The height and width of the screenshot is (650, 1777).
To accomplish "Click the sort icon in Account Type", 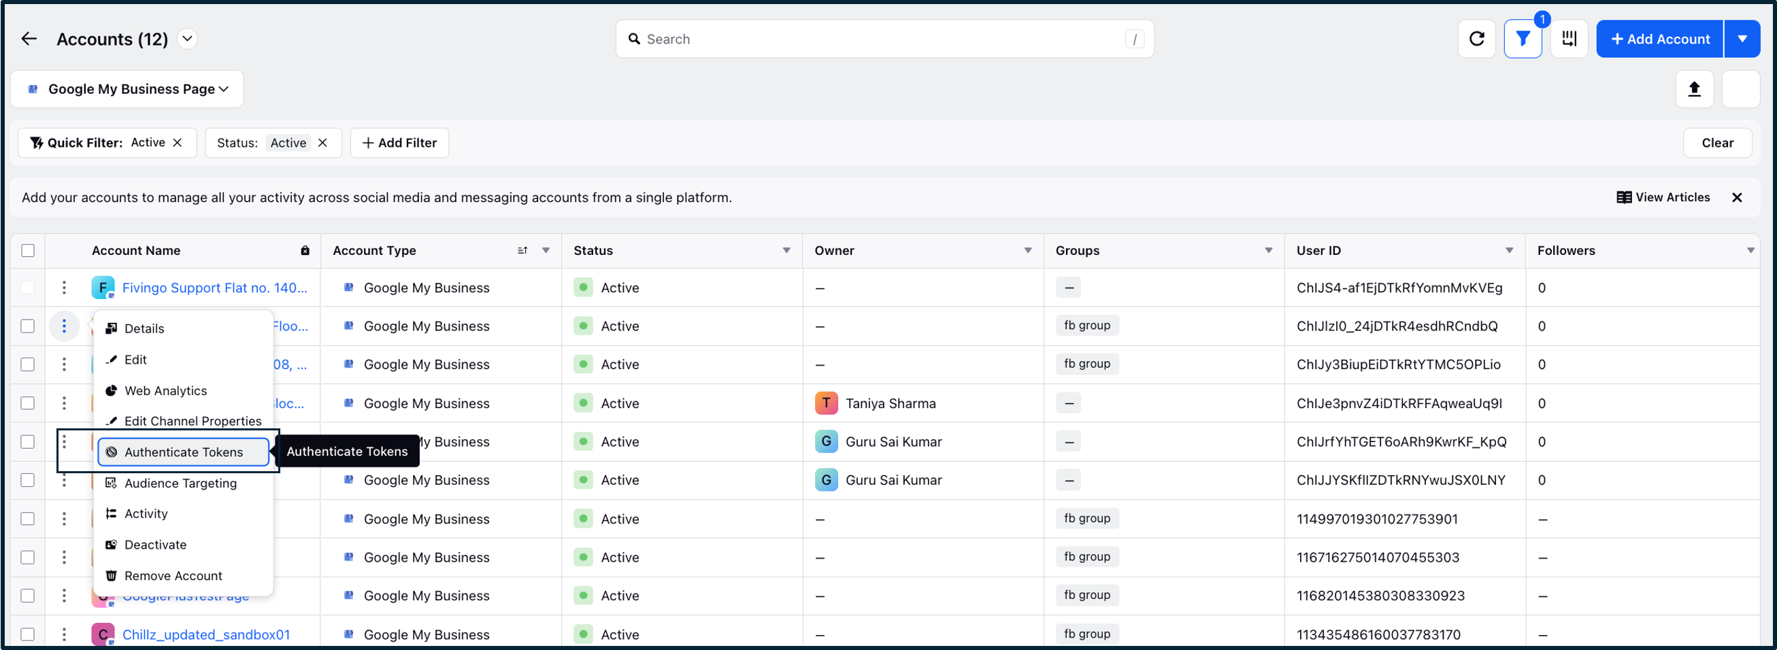I will (522, 251).
